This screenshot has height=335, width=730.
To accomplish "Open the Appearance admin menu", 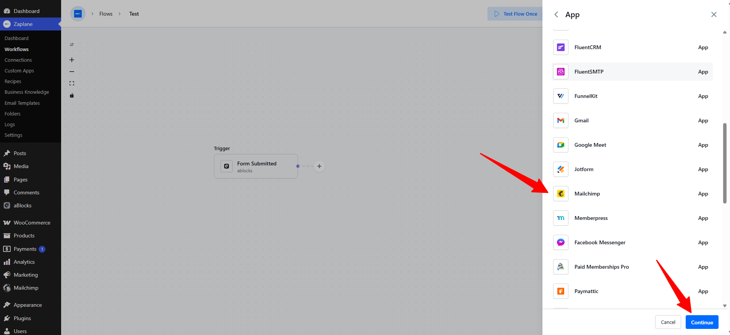I will pos(31,305).
